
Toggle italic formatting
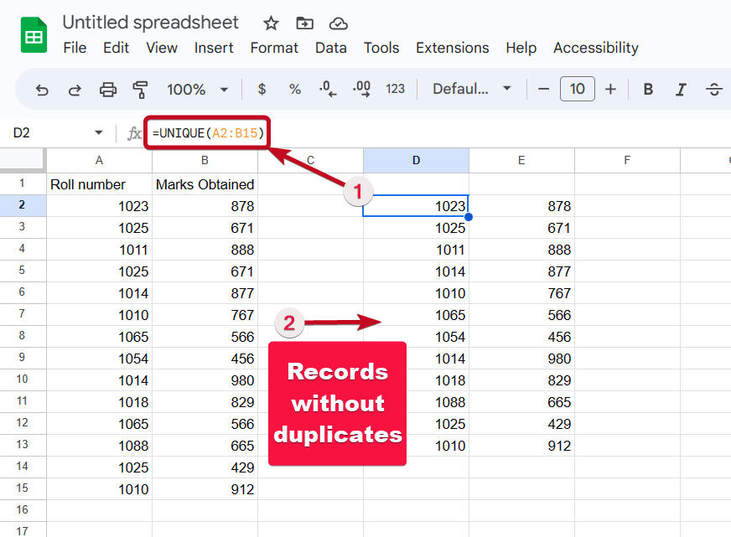click(681, 90)
